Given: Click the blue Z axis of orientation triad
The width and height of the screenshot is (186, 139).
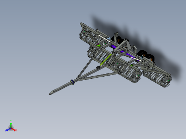Looking at the screenshot, I should point(8,130).
